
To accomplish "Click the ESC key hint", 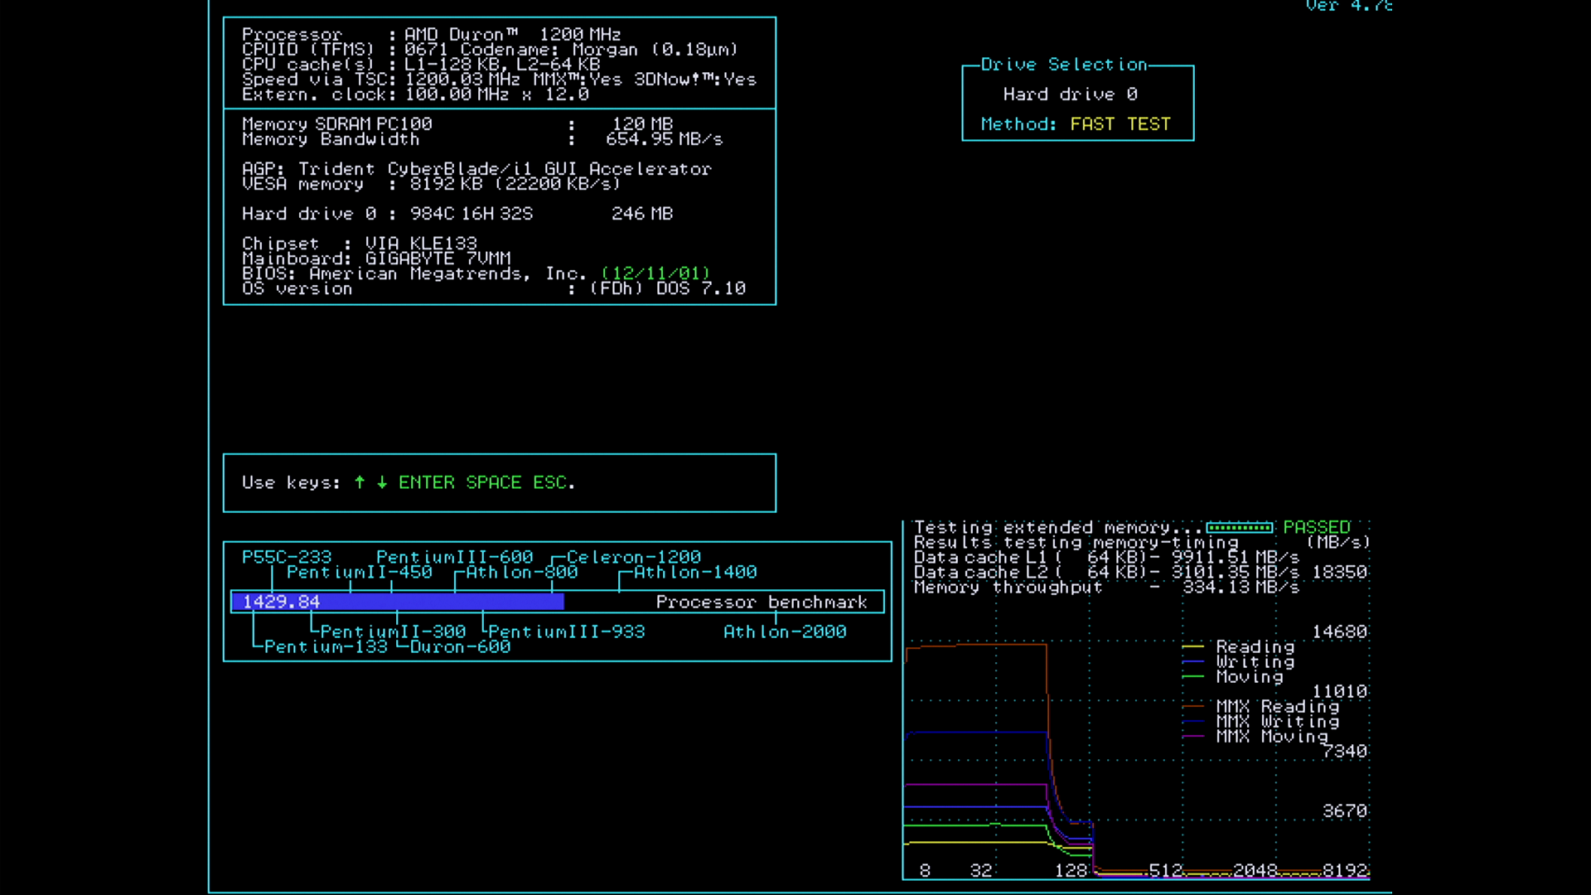I will pyautogui.click(x=549, y=482).
